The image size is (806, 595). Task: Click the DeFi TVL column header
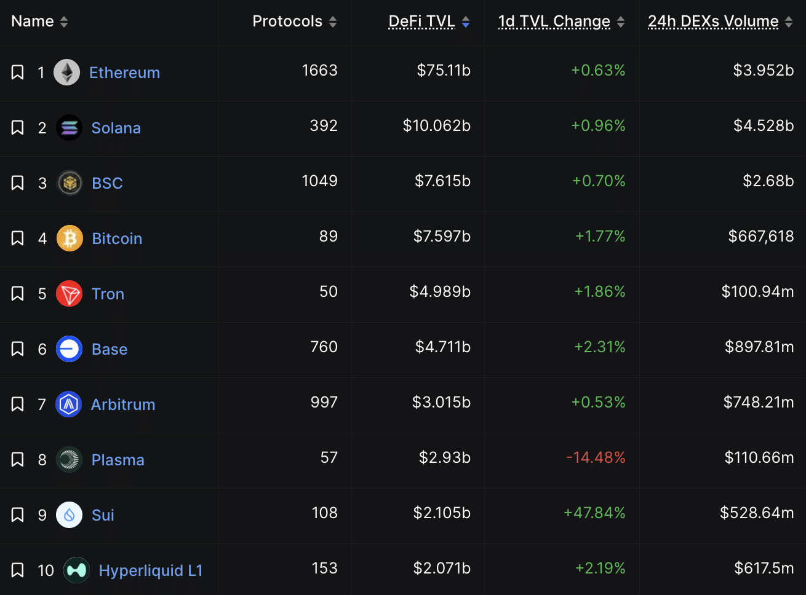(x=422, y=22)
